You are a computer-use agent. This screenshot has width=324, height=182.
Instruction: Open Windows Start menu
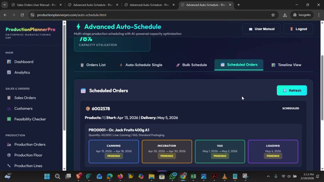pyautogui.click(x=47, y=176)
